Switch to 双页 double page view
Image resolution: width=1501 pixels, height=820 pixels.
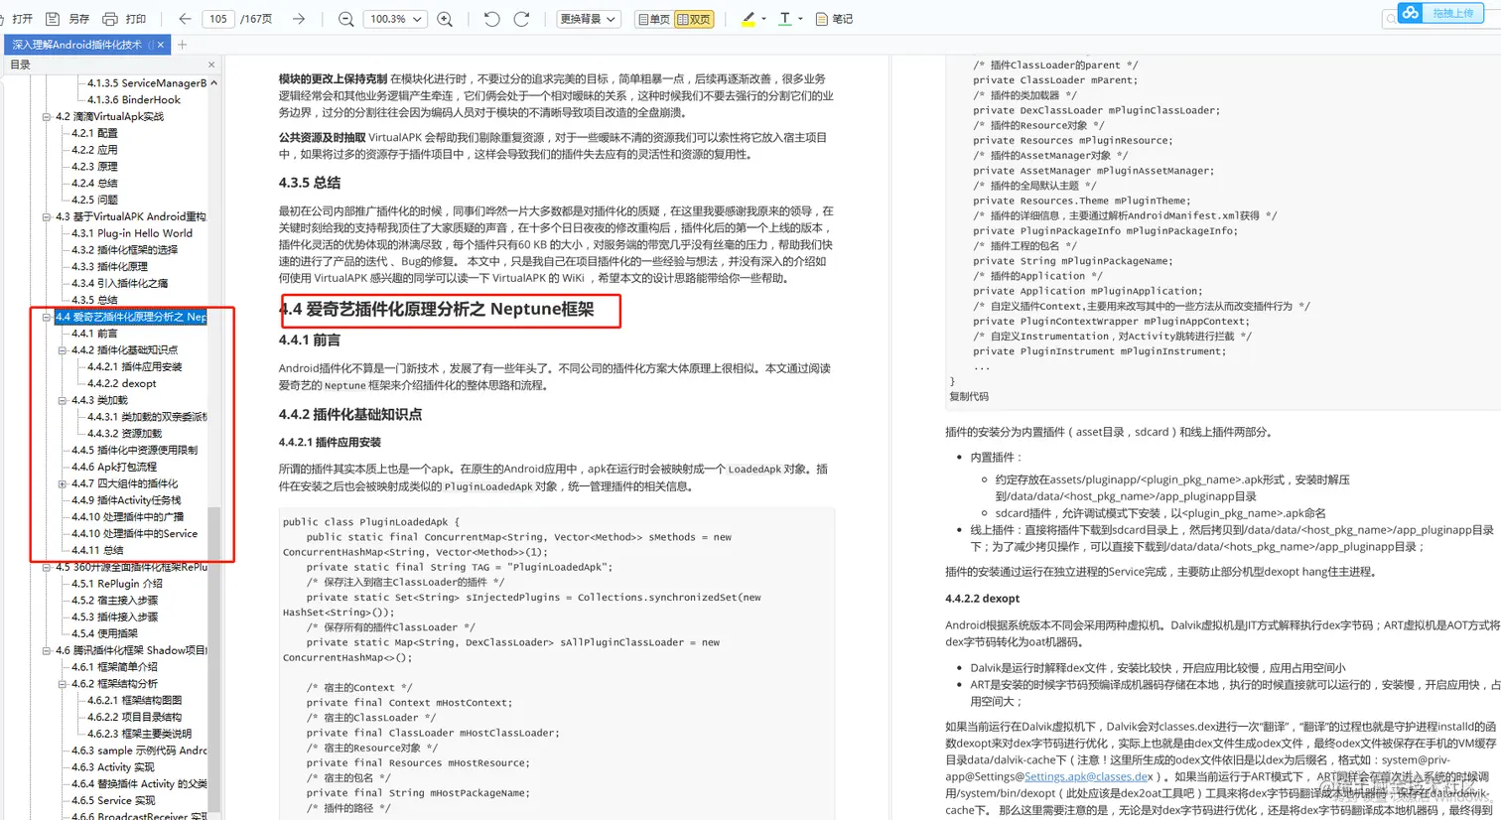(694, 19)
